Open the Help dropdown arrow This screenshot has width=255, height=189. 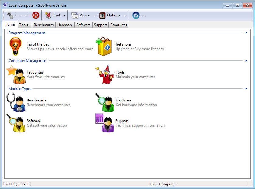coord(144,15)
